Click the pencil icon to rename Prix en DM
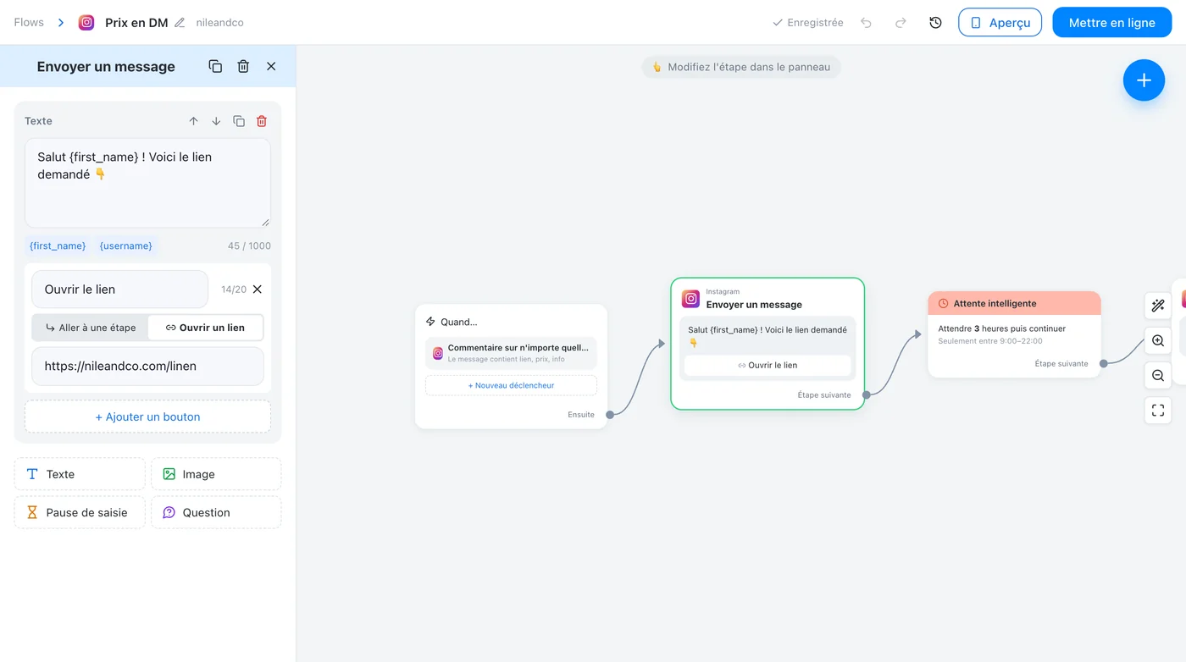Image resolution: width=1186 pixels, height=662 pixels. point(180,23)
